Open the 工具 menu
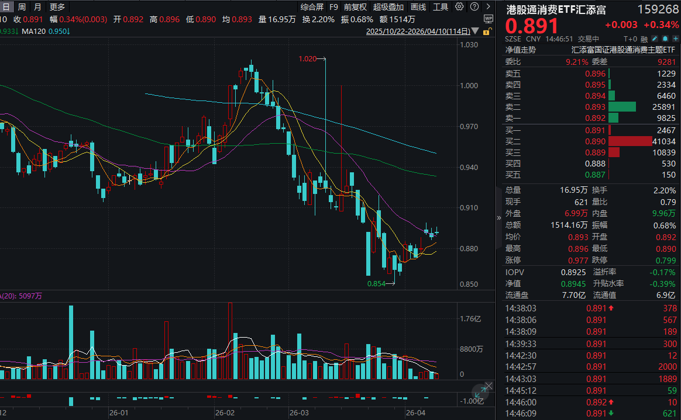681x420 pixels. pos(441,7)
